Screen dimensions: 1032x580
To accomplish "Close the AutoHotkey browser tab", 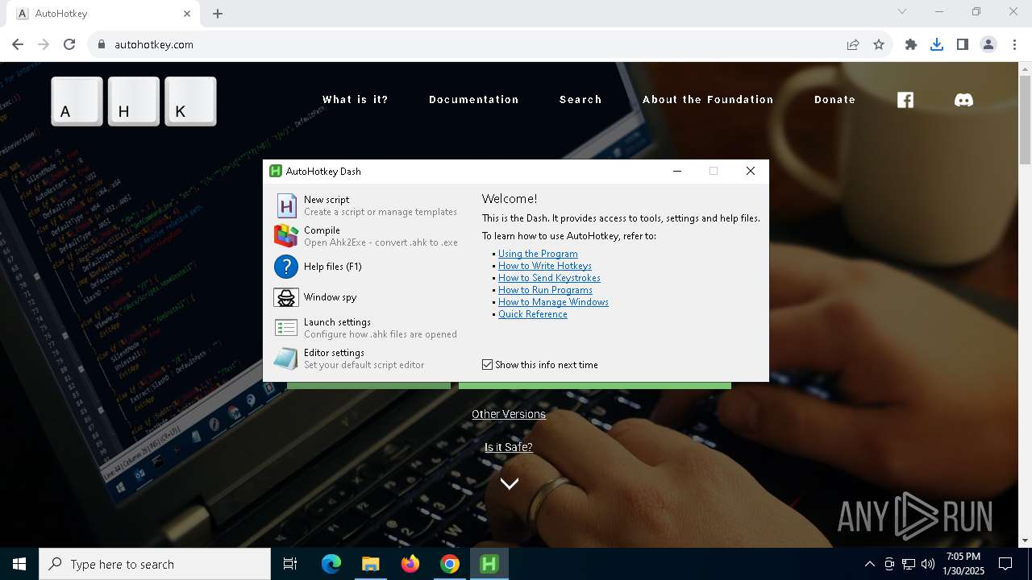I will [x=187, y=14].
